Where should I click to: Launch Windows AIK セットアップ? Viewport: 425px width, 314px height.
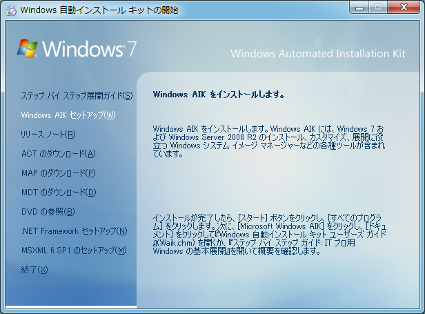(68, 115)
